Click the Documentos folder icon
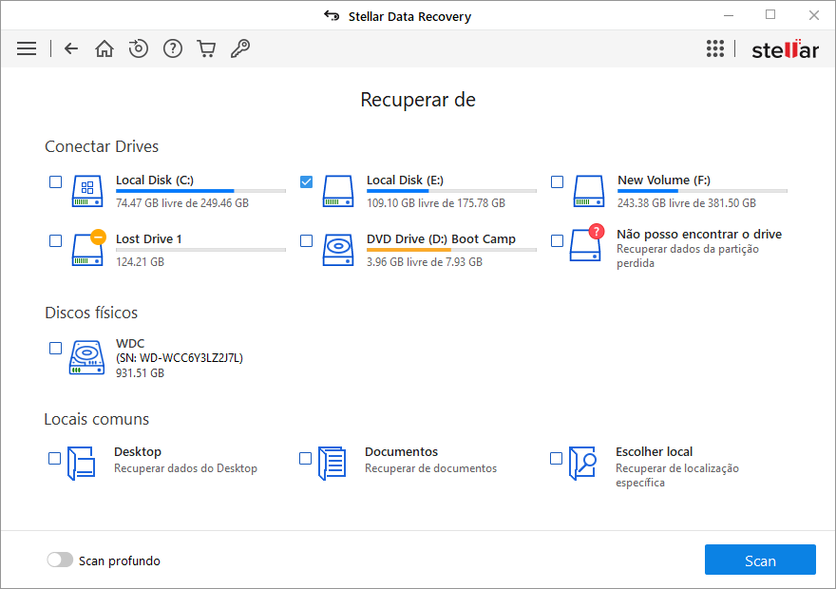Image resolution: width=836 pixels, height=589 pixels. (x=332, y=464)
